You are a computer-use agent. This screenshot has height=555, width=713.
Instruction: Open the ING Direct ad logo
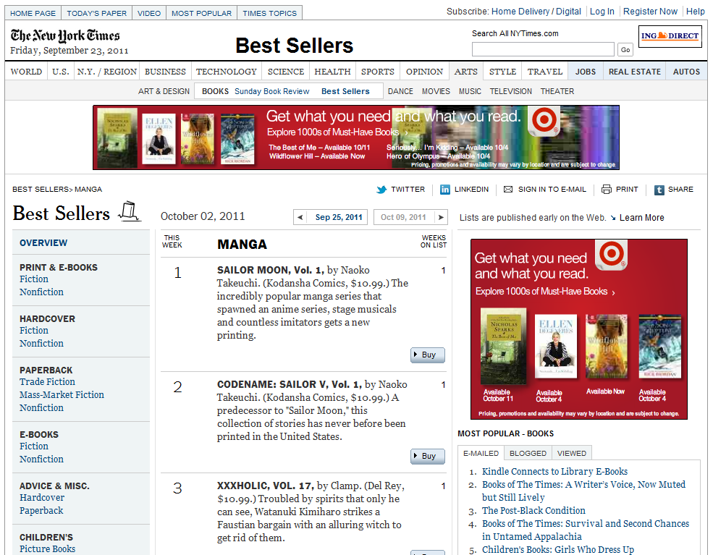pos(670,36)
